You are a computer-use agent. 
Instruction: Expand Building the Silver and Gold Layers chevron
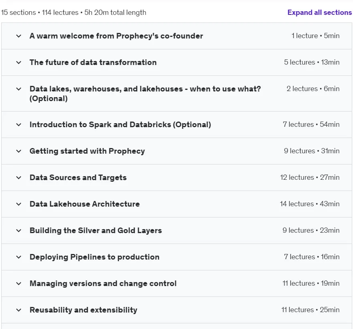(19, 231)
